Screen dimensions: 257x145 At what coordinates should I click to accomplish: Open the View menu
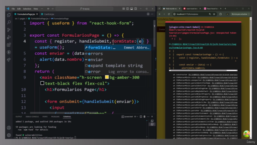36,9
